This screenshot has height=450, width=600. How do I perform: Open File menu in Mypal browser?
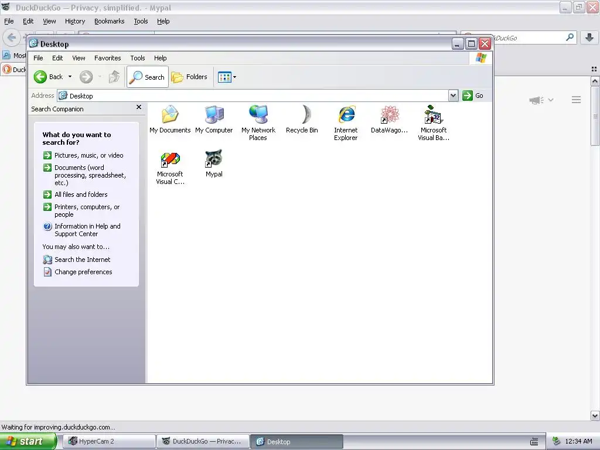[x=9, y=21]
